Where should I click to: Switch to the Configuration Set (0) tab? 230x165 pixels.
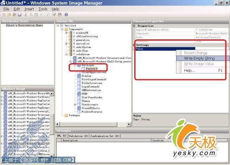105,136
